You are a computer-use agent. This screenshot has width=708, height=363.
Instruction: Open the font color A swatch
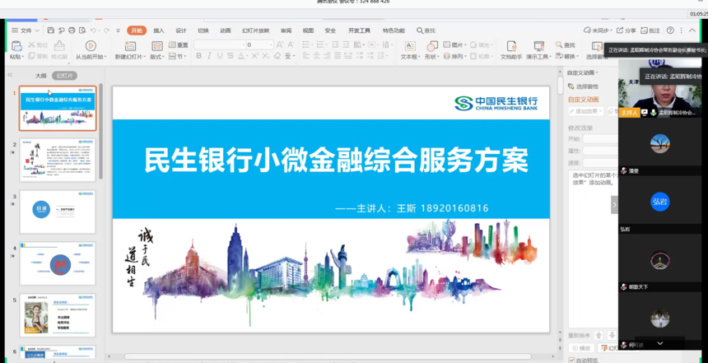[243, 55]
